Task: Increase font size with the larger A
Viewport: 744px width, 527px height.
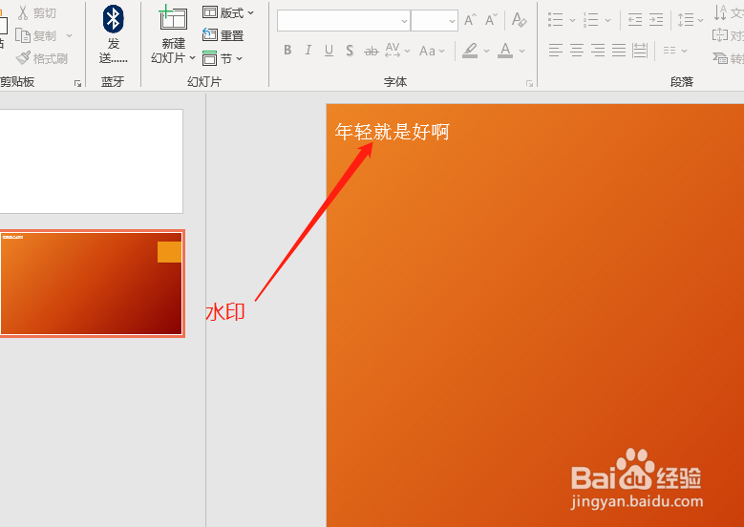Action: [470, 20]
